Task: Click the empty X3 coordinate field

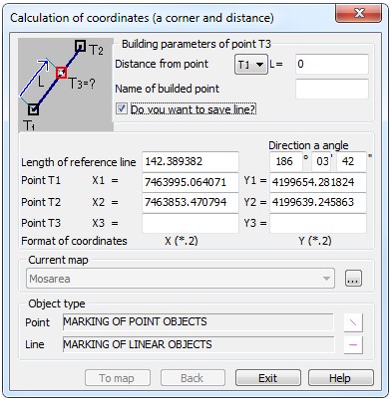Action: pos(191,223)
